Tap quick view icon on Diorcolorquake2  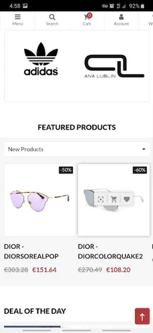click(x=101, y=199)
